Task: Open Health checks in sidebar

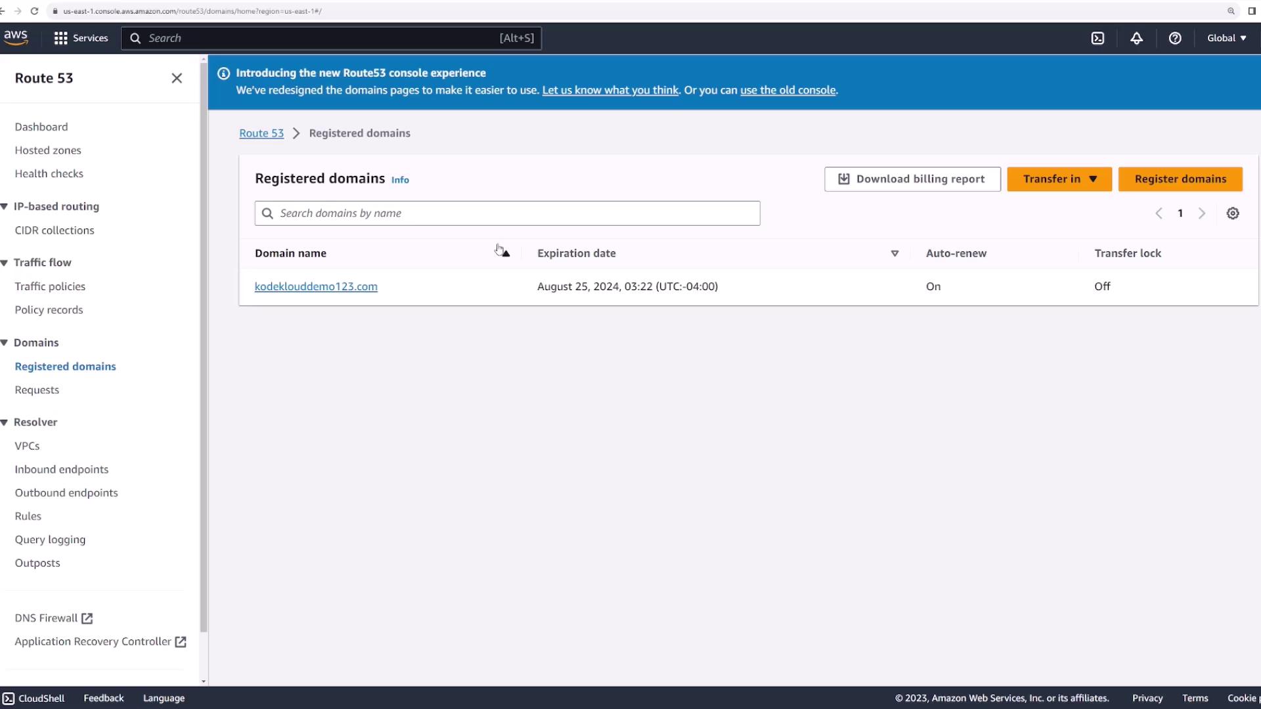Action: click(49, 174)
